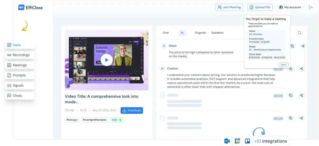Share the Client message
Screen dimensions: 319x146
tap(303, 46)
